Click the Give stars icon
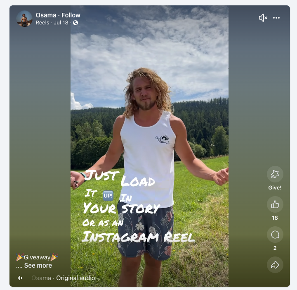Screen dimensions: 297x290 275,174
